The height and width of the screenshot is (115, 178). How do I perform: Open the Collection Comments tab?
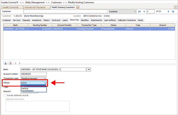point(127,20)
